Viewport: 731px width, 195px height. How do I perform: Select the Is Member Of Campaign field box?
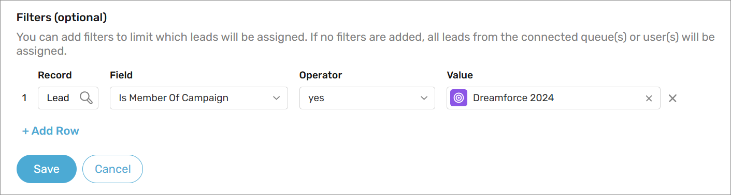[199, 98]
